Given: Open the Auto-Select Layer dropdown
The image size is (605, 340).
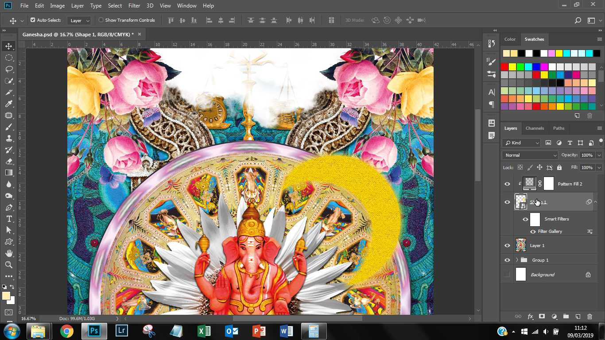Looking at the screenshot, I should 80,20.
